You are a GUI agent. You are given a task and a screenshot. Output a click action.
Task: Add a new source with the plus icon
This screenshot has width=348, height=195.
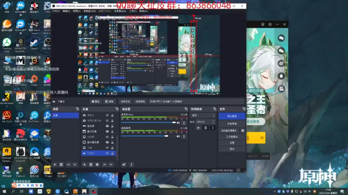tap(84, 165)
